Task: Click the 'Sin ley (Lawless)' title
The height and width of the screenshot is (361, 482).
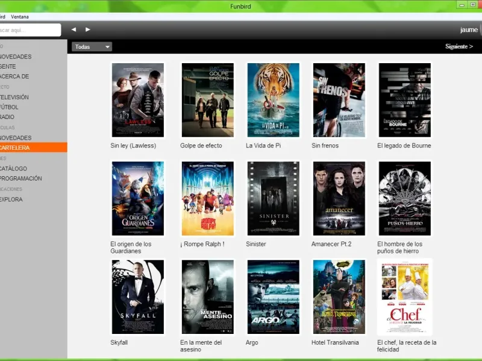Action: [x=133, y=146]
